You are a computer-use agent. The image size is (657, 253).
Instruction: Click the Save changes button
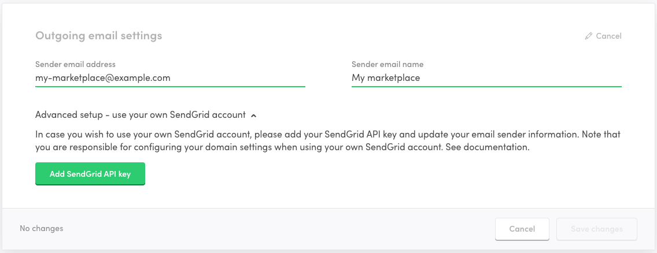coord(596,229)
